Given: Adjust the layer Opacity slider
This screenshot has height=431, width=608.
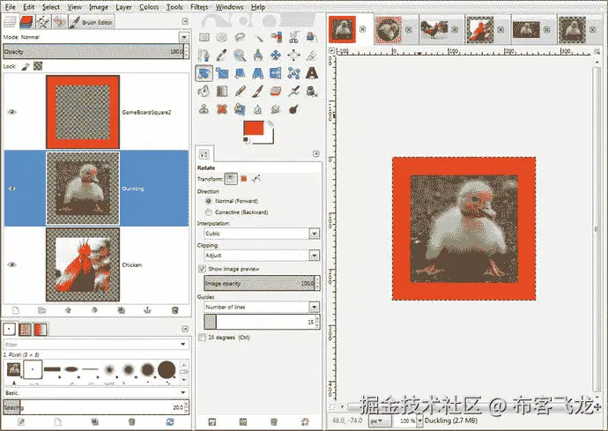Looking at the screenshot, I should click(x=93, y=52).
